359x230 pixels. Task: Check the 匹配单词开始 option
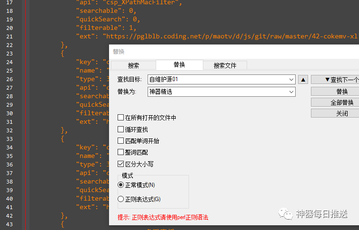click(x=120, y=141)
